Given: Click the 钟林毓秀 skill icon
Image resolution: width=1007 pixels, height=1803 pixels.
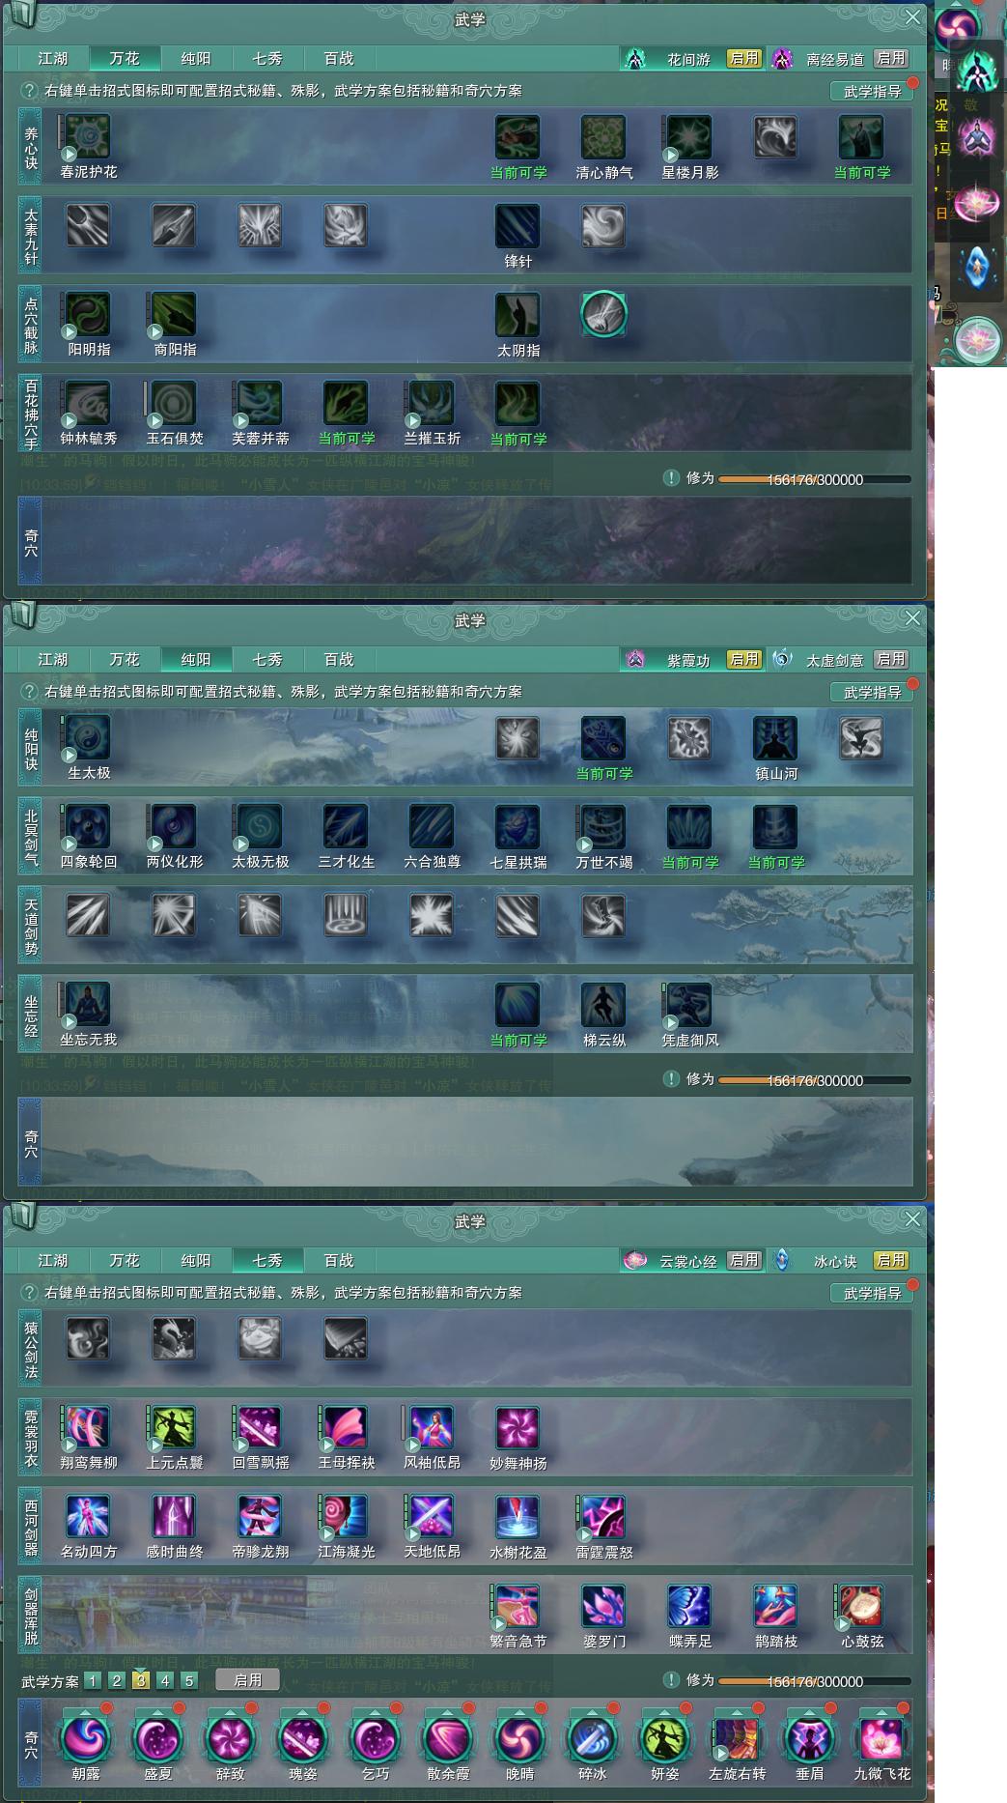Looking at the screenshot, I should [88, 404].
